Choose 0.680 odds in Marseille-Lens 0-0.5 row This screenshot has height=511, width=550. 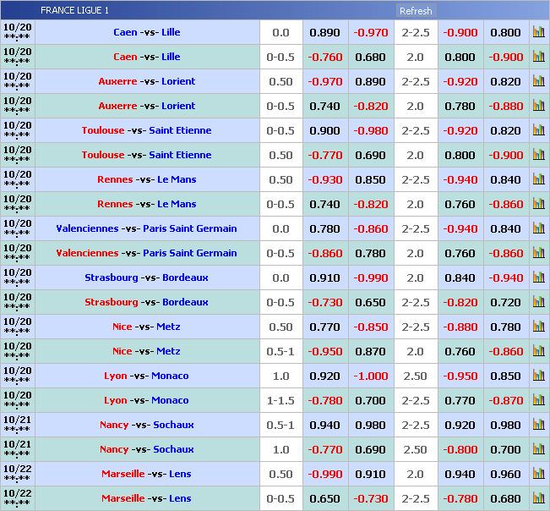pos(506,498)
